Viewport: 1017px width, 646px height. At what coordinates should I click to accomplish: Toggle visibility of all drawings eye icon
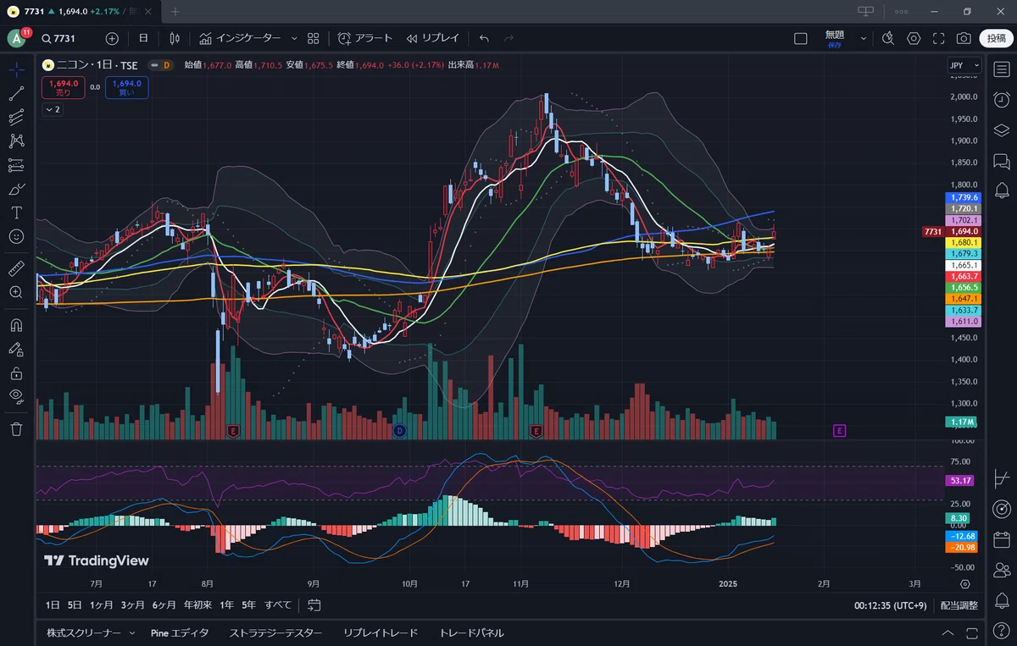(x=16, y=395)
